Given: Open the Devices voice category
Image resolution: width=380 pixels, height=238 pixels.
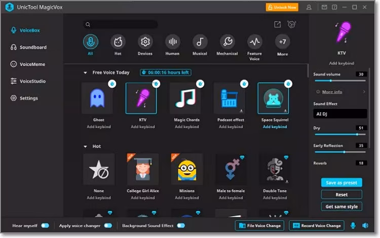Looking at the screenshot, I should 145,42.
